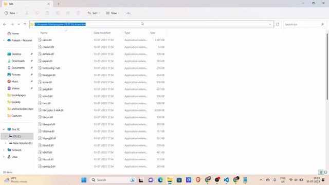
Task: Go up one folder level
Action: [25, 24]
